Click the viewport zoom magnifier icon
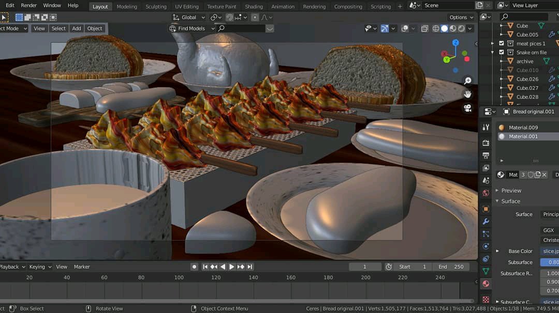This screenshot has width=559, height=313. (x=467, y=81)
